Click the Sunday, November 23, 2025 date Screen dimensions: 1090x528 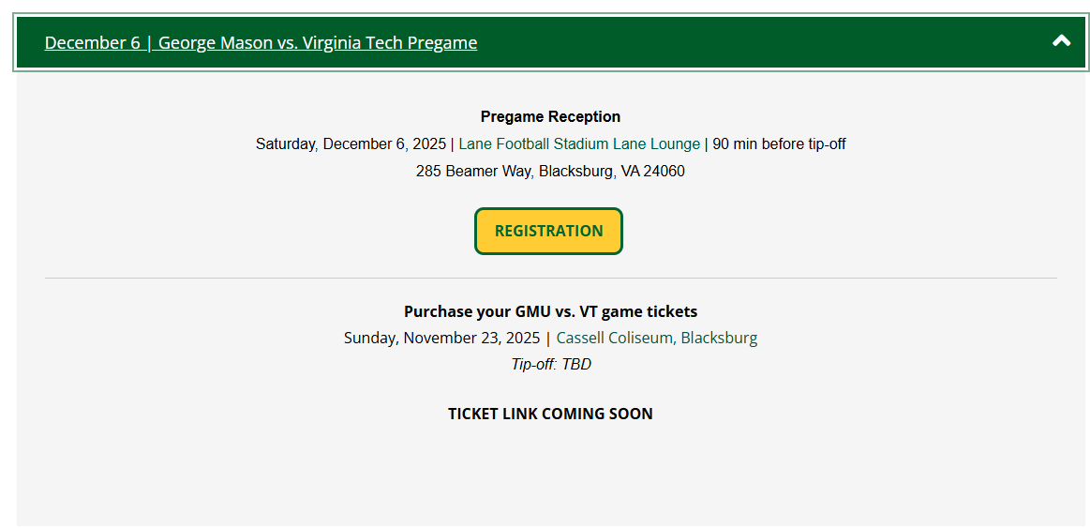(x=441, y=338)
